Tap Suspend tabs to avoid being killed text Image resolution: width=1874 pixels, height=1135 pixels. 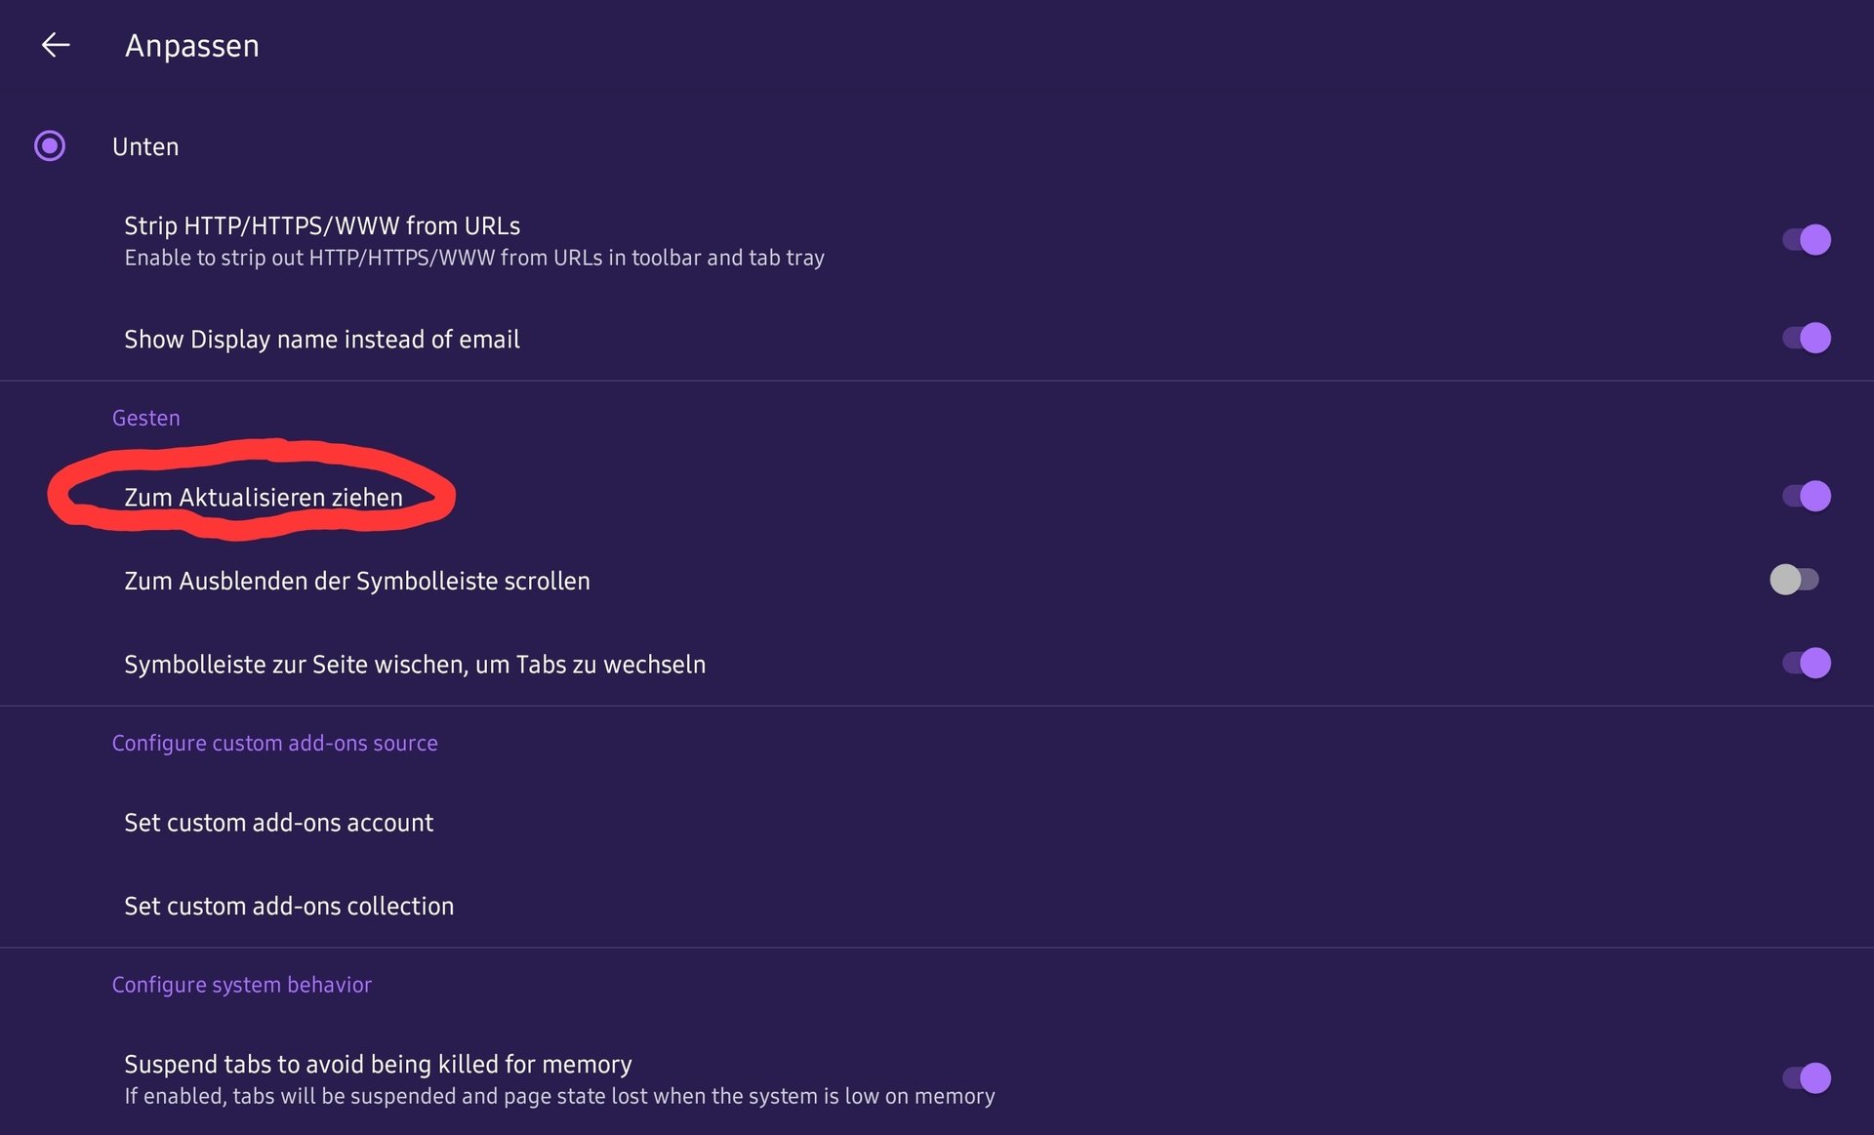click(378, 1065)
